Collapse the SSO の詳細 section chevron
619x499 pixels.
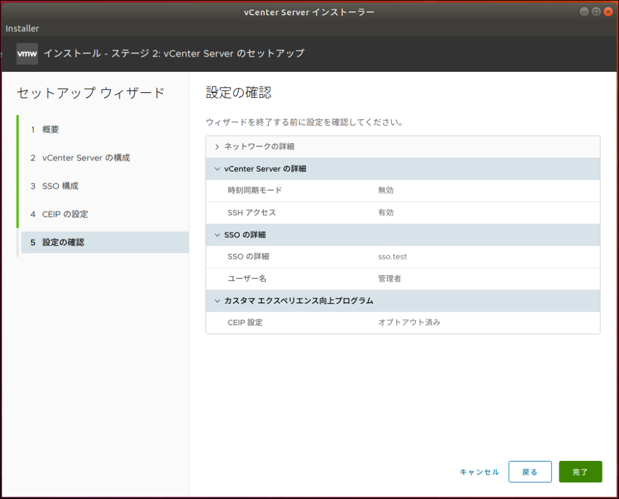point(217,235)
